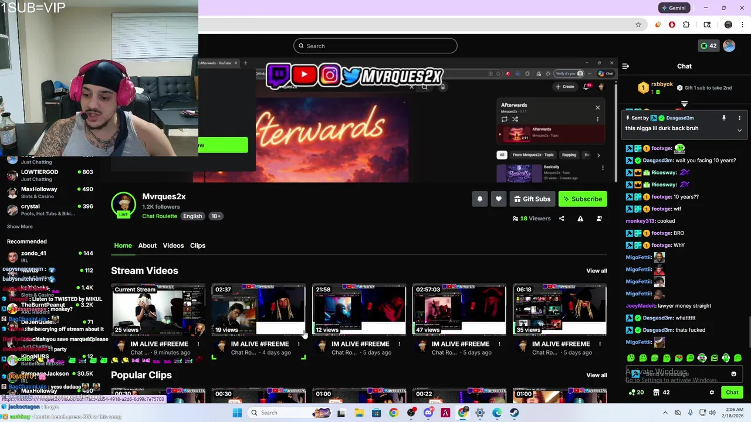751x422 pixels.
Task: Open the 02:57:03 video thumbnail
Action: (x=459, y=309)
